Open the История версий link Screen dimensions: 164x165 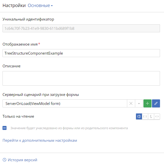(23, 160)
